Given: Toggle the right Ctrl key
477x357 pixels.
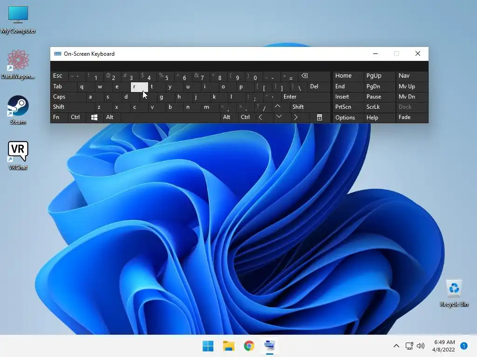Looking at the screenshot, I should click(x=247, y=118).
